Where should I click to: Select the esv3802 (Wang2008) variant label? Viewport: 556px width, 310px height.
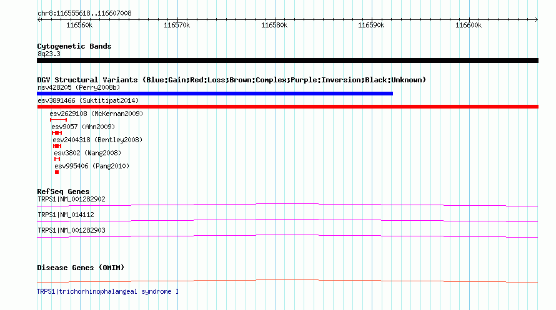[x=87, y=153]
